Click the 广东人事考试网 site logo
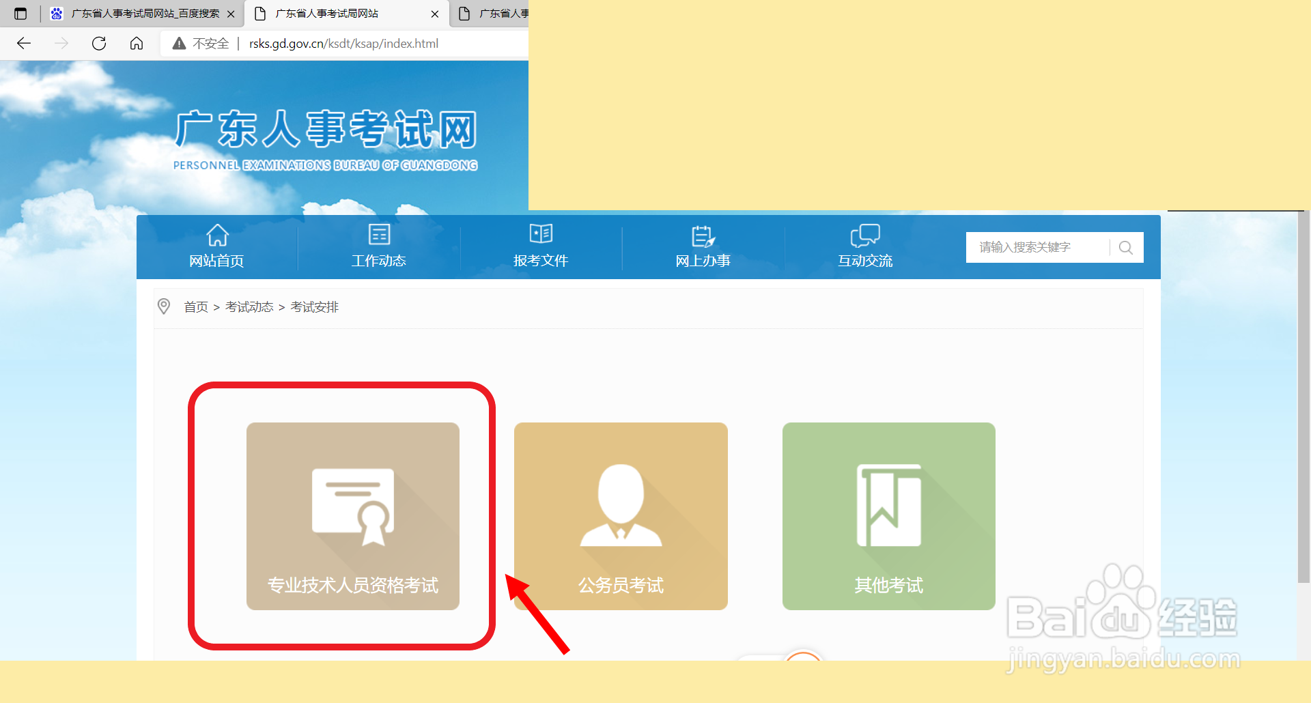The height and width of the screenshot is (703, 1311). click(x=325, y=140)
